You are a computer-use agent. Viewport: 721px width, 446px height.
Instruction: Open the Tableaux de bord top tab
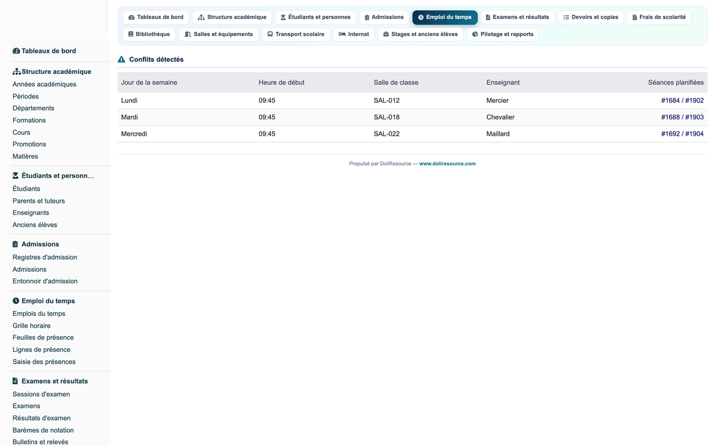point(156,17)
